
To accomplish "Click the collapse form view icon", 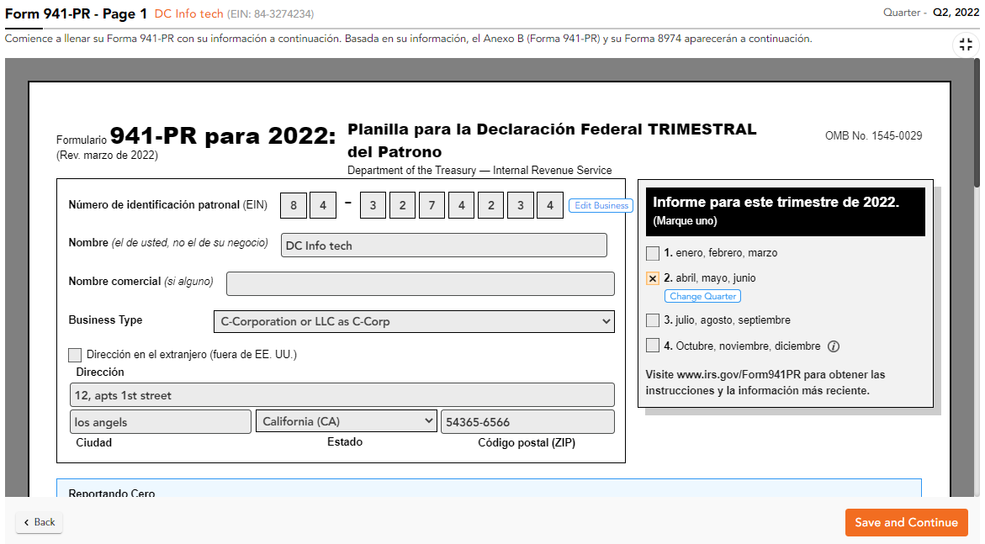I will click(966, 44).
